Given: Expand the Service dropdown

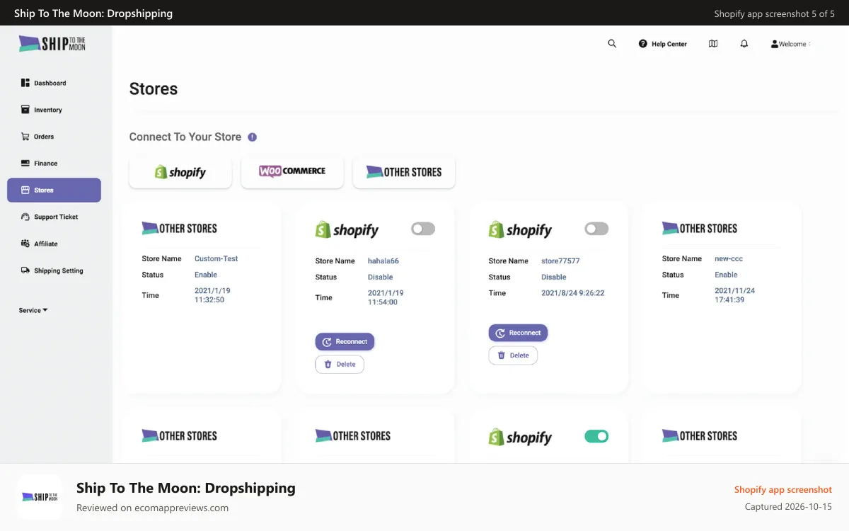Looking at the screenshot, I should tap(33, 310).
